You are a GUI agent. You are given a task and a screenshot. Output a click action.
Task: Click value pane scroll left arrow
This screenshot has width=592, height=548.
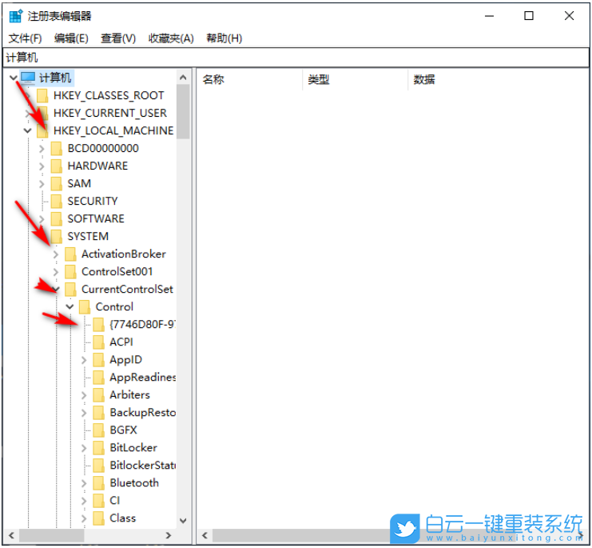tap(205, 535)
